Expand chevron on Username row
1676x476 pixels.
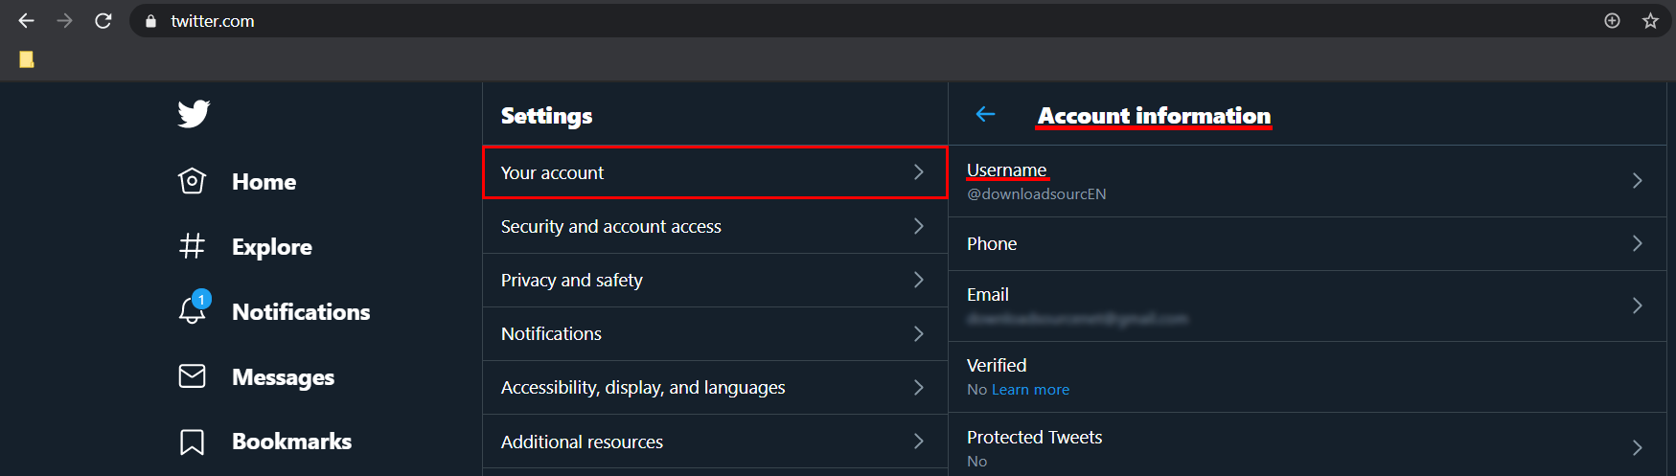pos(1637,181)
